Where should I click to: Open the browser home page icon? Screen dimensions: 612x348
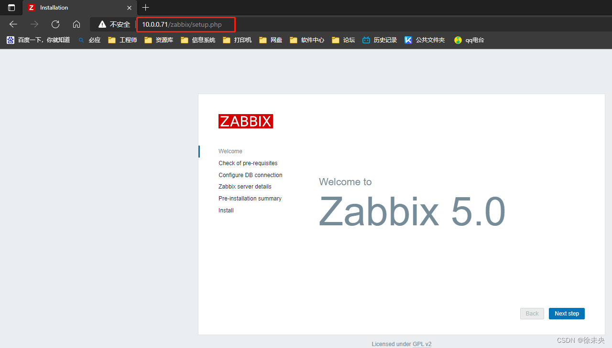click(x=76, y=24)
